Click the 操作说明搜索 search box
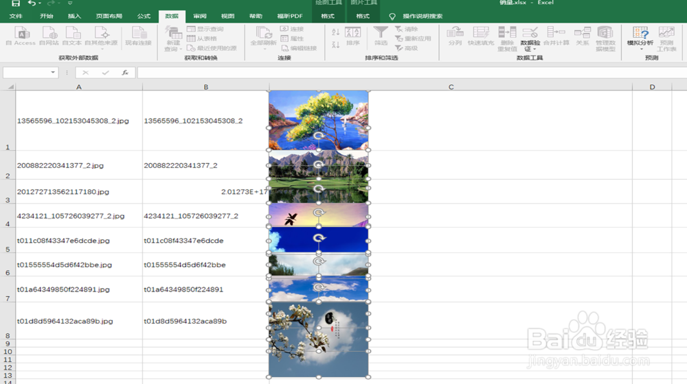 [423, 16]
